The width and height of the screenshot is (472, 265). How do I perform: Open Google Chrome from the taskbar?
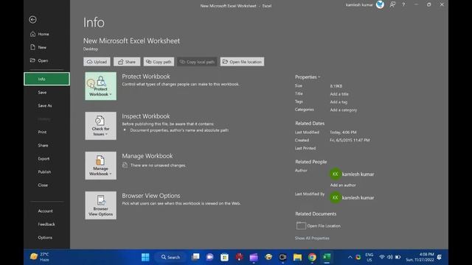click(x=312, y=257)
